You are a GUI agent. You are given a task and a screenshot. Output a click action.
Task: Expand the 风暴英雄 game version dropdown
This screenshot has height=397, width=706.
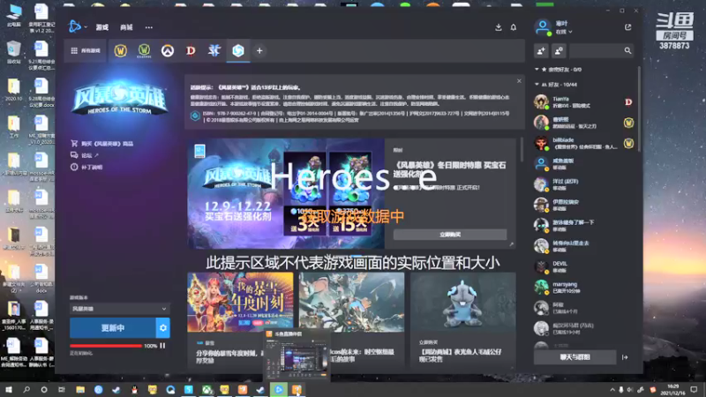(120, 309)
